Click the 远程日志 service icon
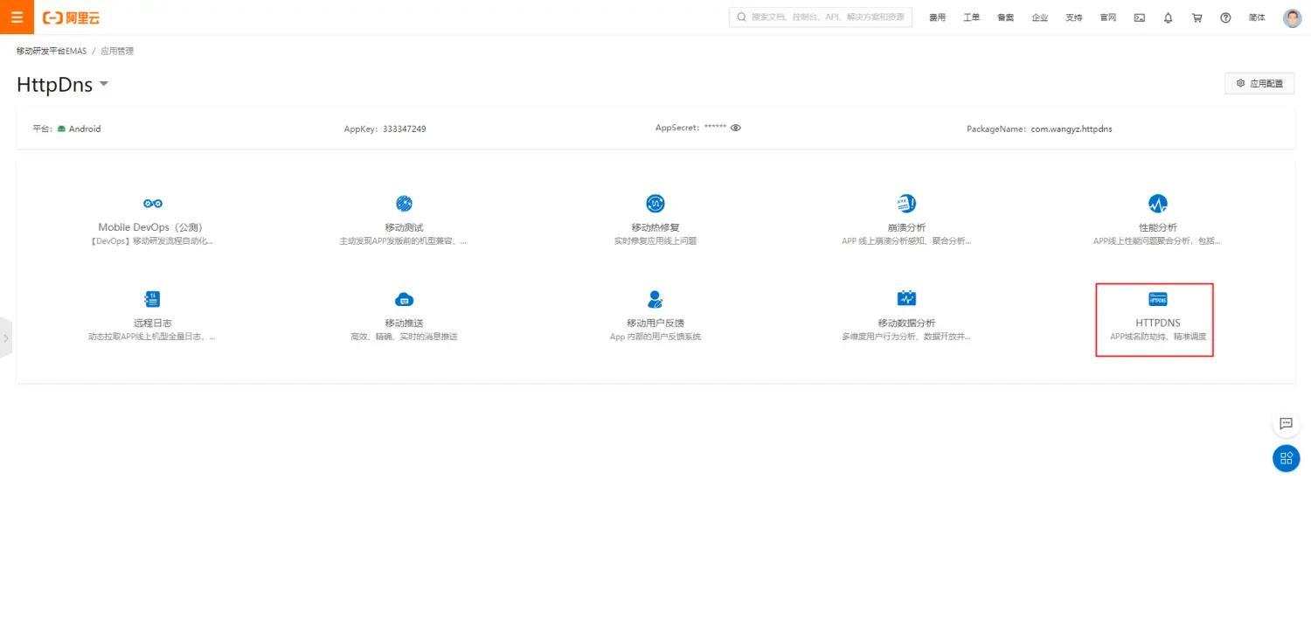Viewport: 1311px width, 640px height. [153, 299]
